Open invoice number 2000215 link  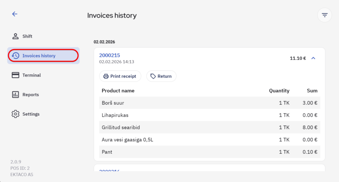(x=110, y=55)
